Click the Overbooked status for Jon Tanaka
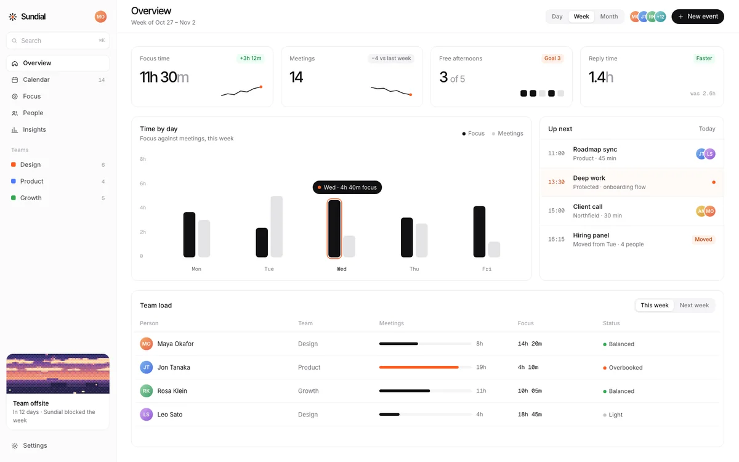The image size is (739, 462). [623, 368]
